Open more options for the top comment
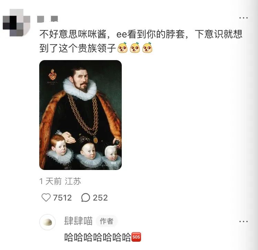Viewport: 258px width, 250px height. (x=244, y=18)
